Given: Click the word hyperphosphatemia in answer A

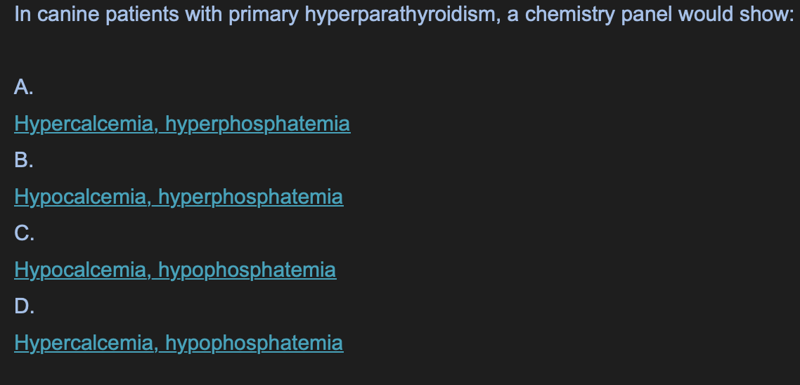Looking at the screenshot, I should 258,124.
